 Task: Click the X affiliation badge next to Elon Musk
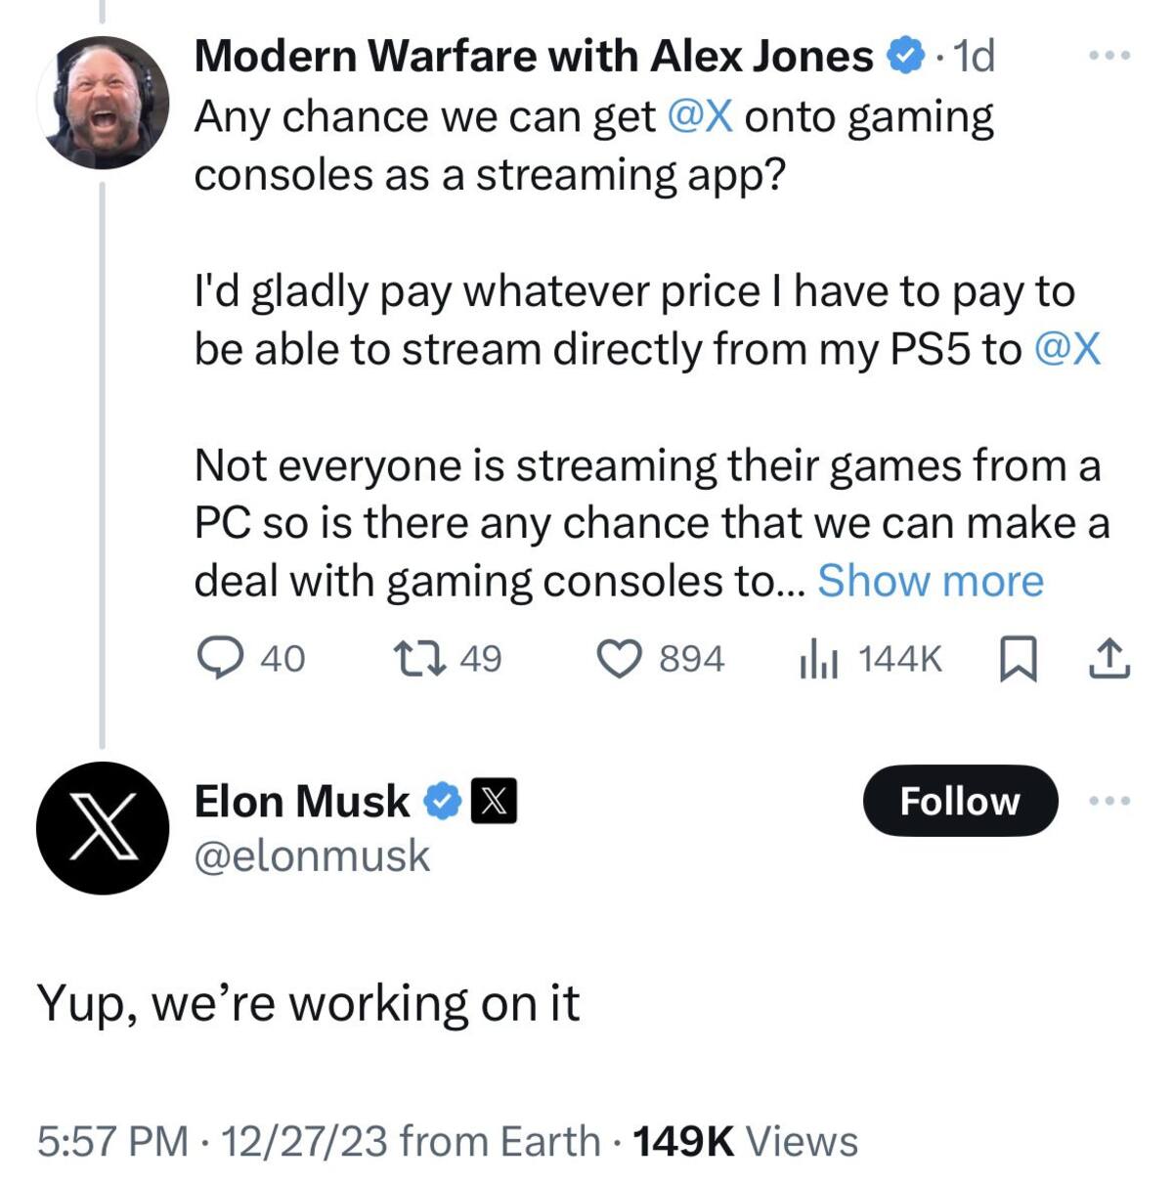[x=495, y=801]
